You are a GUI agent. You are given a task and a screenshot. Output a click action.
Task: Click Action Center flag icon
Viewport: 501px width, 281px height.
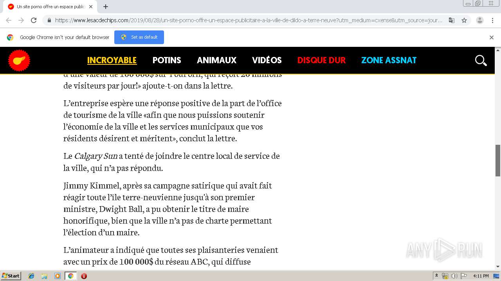[464, 276]
